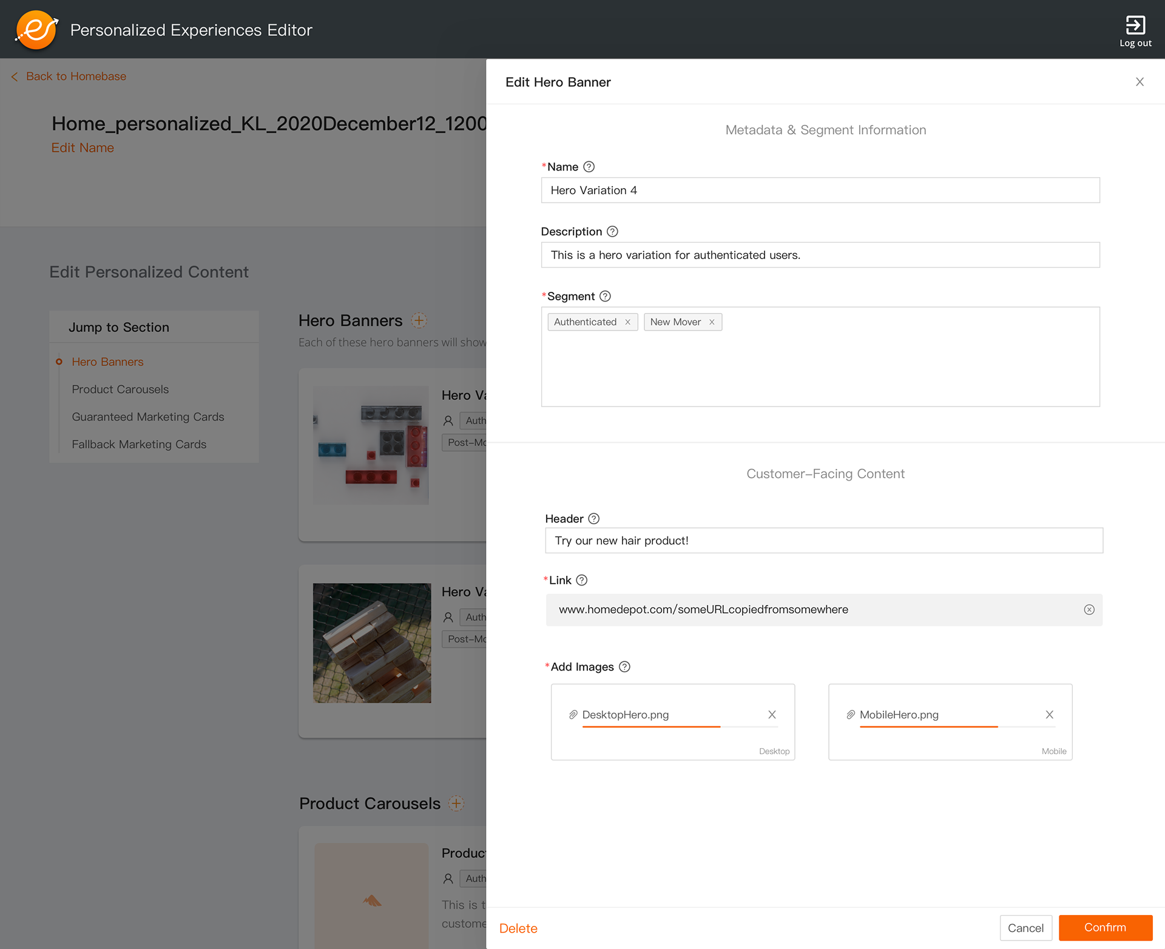
Task: Remove the MobileHero.png uploaded file
Action: coord(1049,715)
